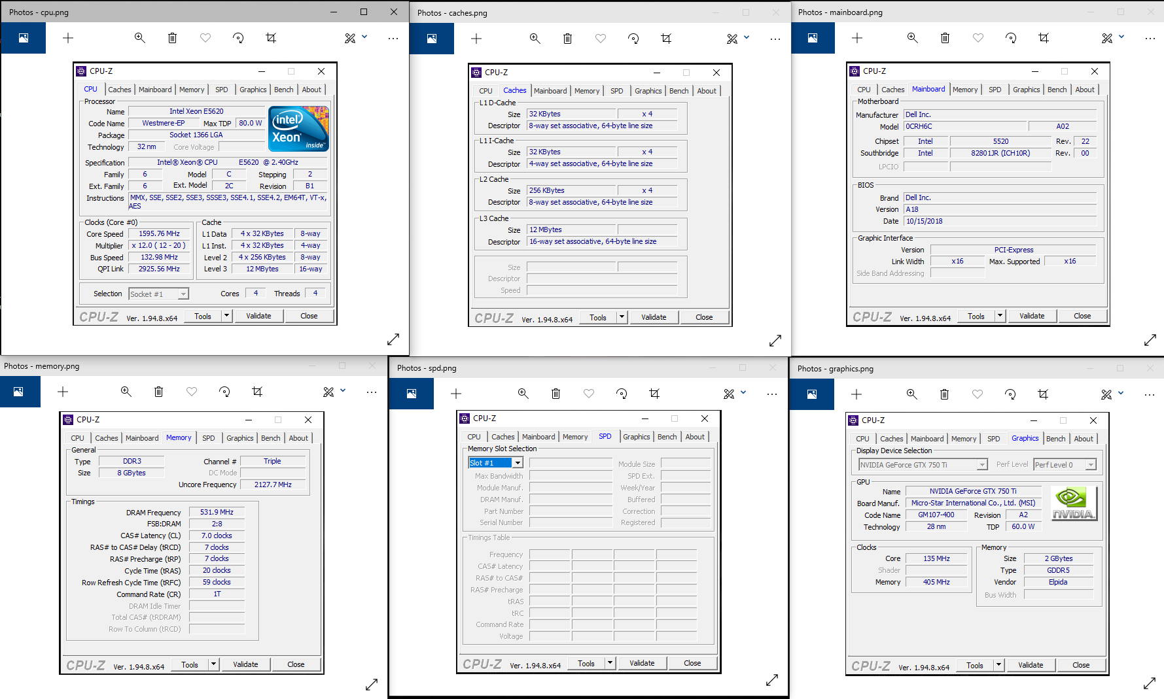This screenshot has height=699, width=1164.
Task: Click L3 Cache 12 MBytes size value
Action: pyautogui.click(x=571, y=230)
